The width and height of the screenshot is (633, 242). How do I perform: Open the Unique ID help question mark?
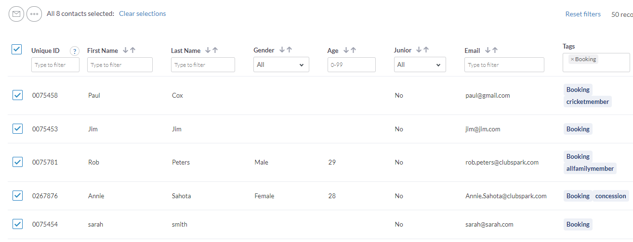75,51
